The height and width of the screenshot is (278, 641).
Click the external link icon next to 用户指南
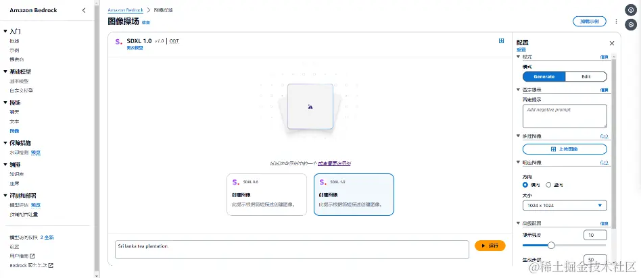pyautogui.click(x=32, y=256)
